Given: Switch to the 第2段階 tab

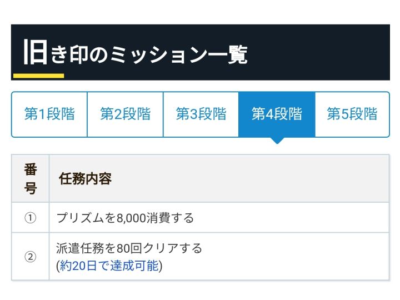Looking at the screenshot, I should [x=125, y=114].
